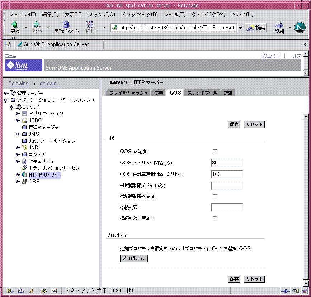Open the ファイル(F) menu

[22, 14]
